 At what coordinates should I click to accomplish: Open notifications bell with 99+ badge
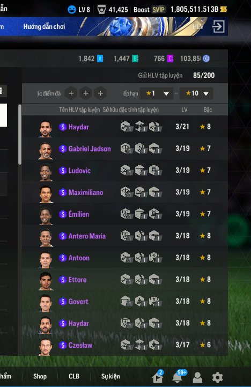click(177, 377)
